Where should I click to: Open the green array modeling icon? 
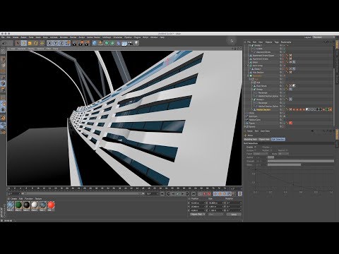112,43
